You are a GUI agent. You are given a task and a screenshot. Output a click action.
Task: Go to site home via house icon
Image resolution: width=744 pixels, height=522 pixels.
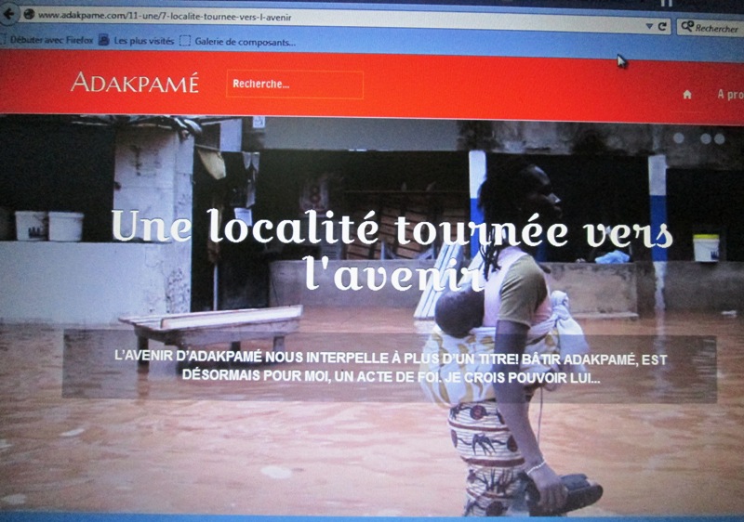(687, 95)
